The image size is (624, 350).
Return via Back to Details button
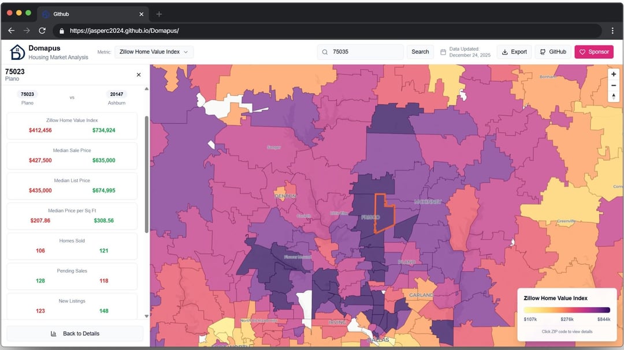point(75,333)
